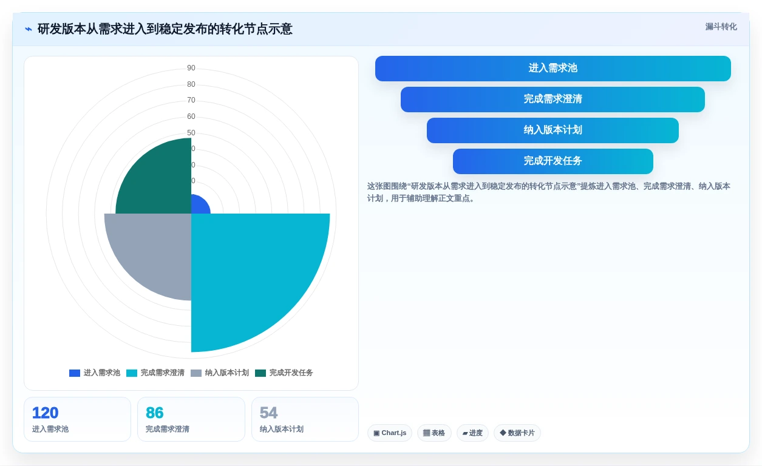Click the description paragraph under the funnel
Viewport: 762px width, 466px height.
(x=549, y=192)
